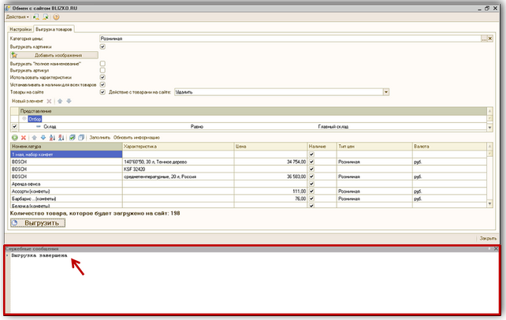This screenshot has width=506, height=320.
Task: Select the Барбарис (конфеты) row
Action: tap(66, 199)
